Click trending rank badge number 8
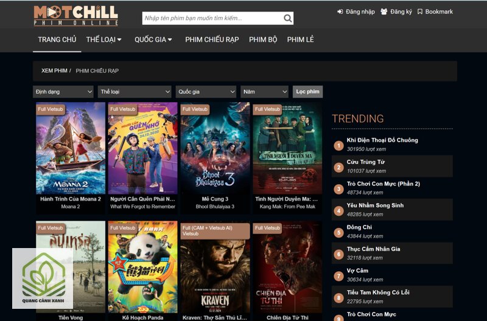This screenshot has height=321, width=487. 338,298
